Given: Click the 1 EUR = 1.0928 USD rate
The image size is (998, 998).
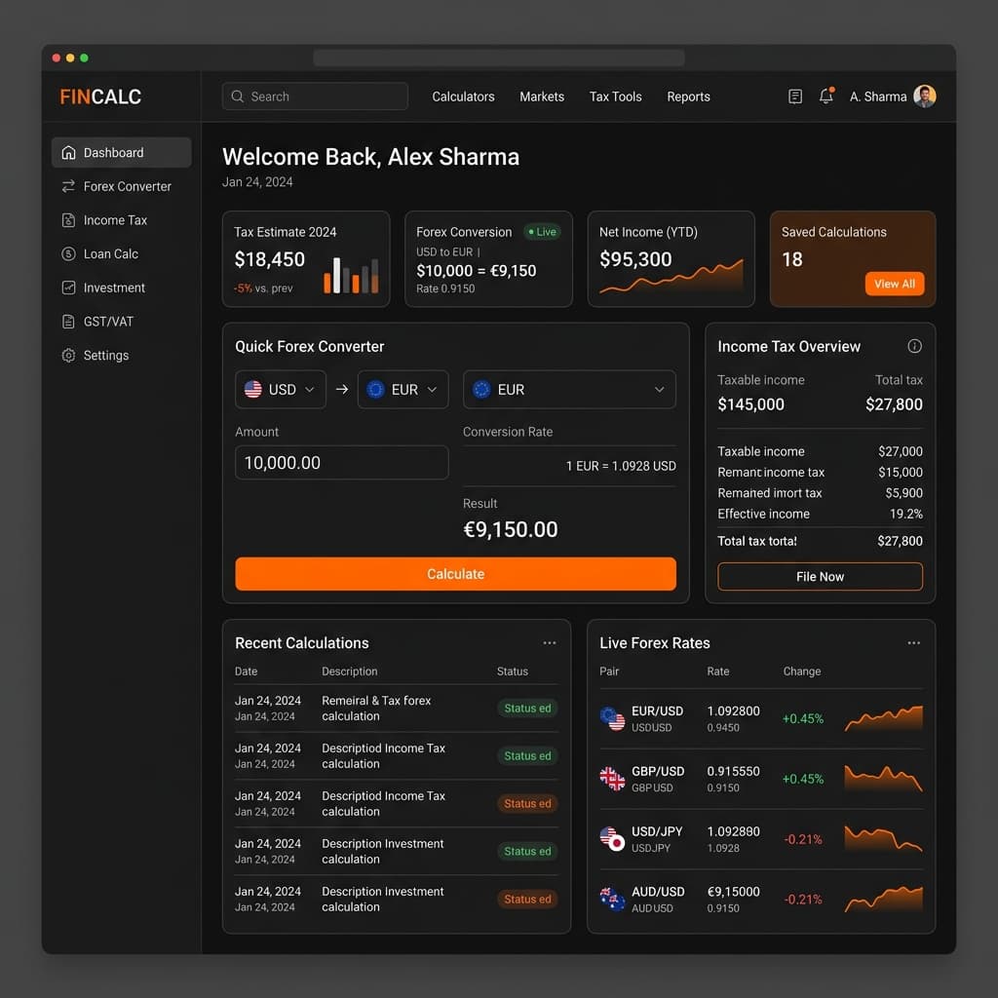Looking at the screenshot, I should click(x=621, y=466).
